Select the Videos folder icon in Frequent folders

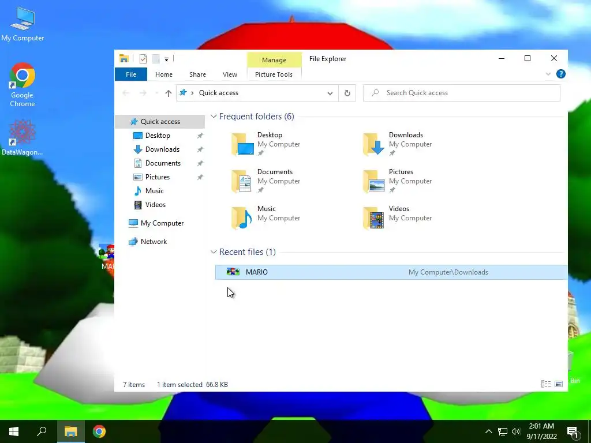[x=373, y=217]
